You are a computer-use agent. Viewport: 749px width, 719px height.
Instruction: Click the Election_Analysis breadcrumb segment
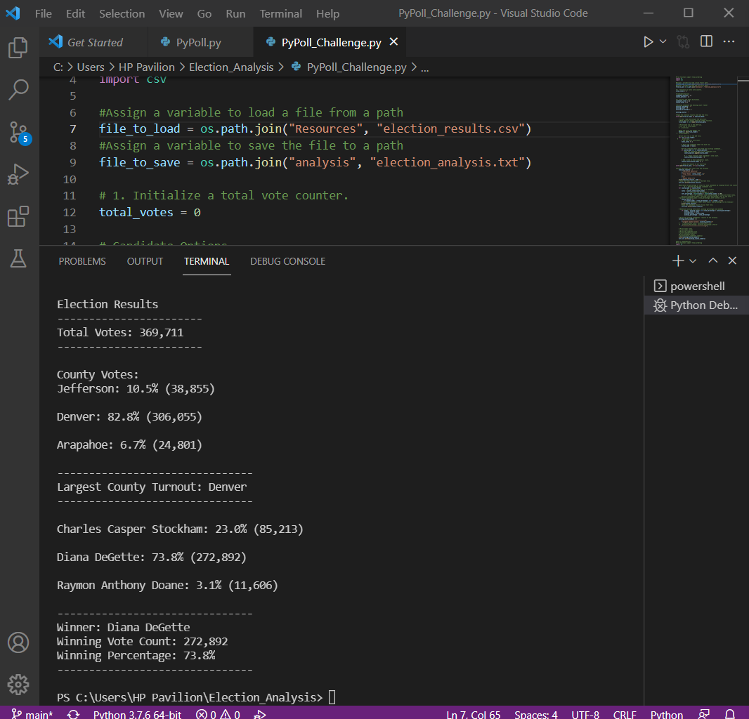[x=231, y=67]
